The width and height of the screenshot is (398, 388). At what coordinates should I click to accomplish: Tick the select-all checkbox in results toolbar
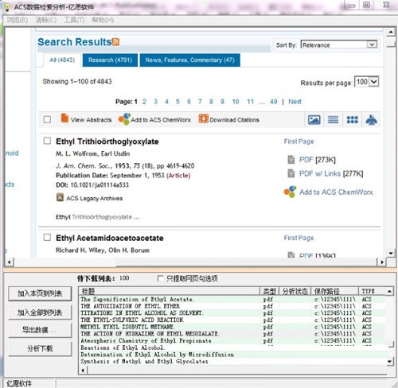47,119
